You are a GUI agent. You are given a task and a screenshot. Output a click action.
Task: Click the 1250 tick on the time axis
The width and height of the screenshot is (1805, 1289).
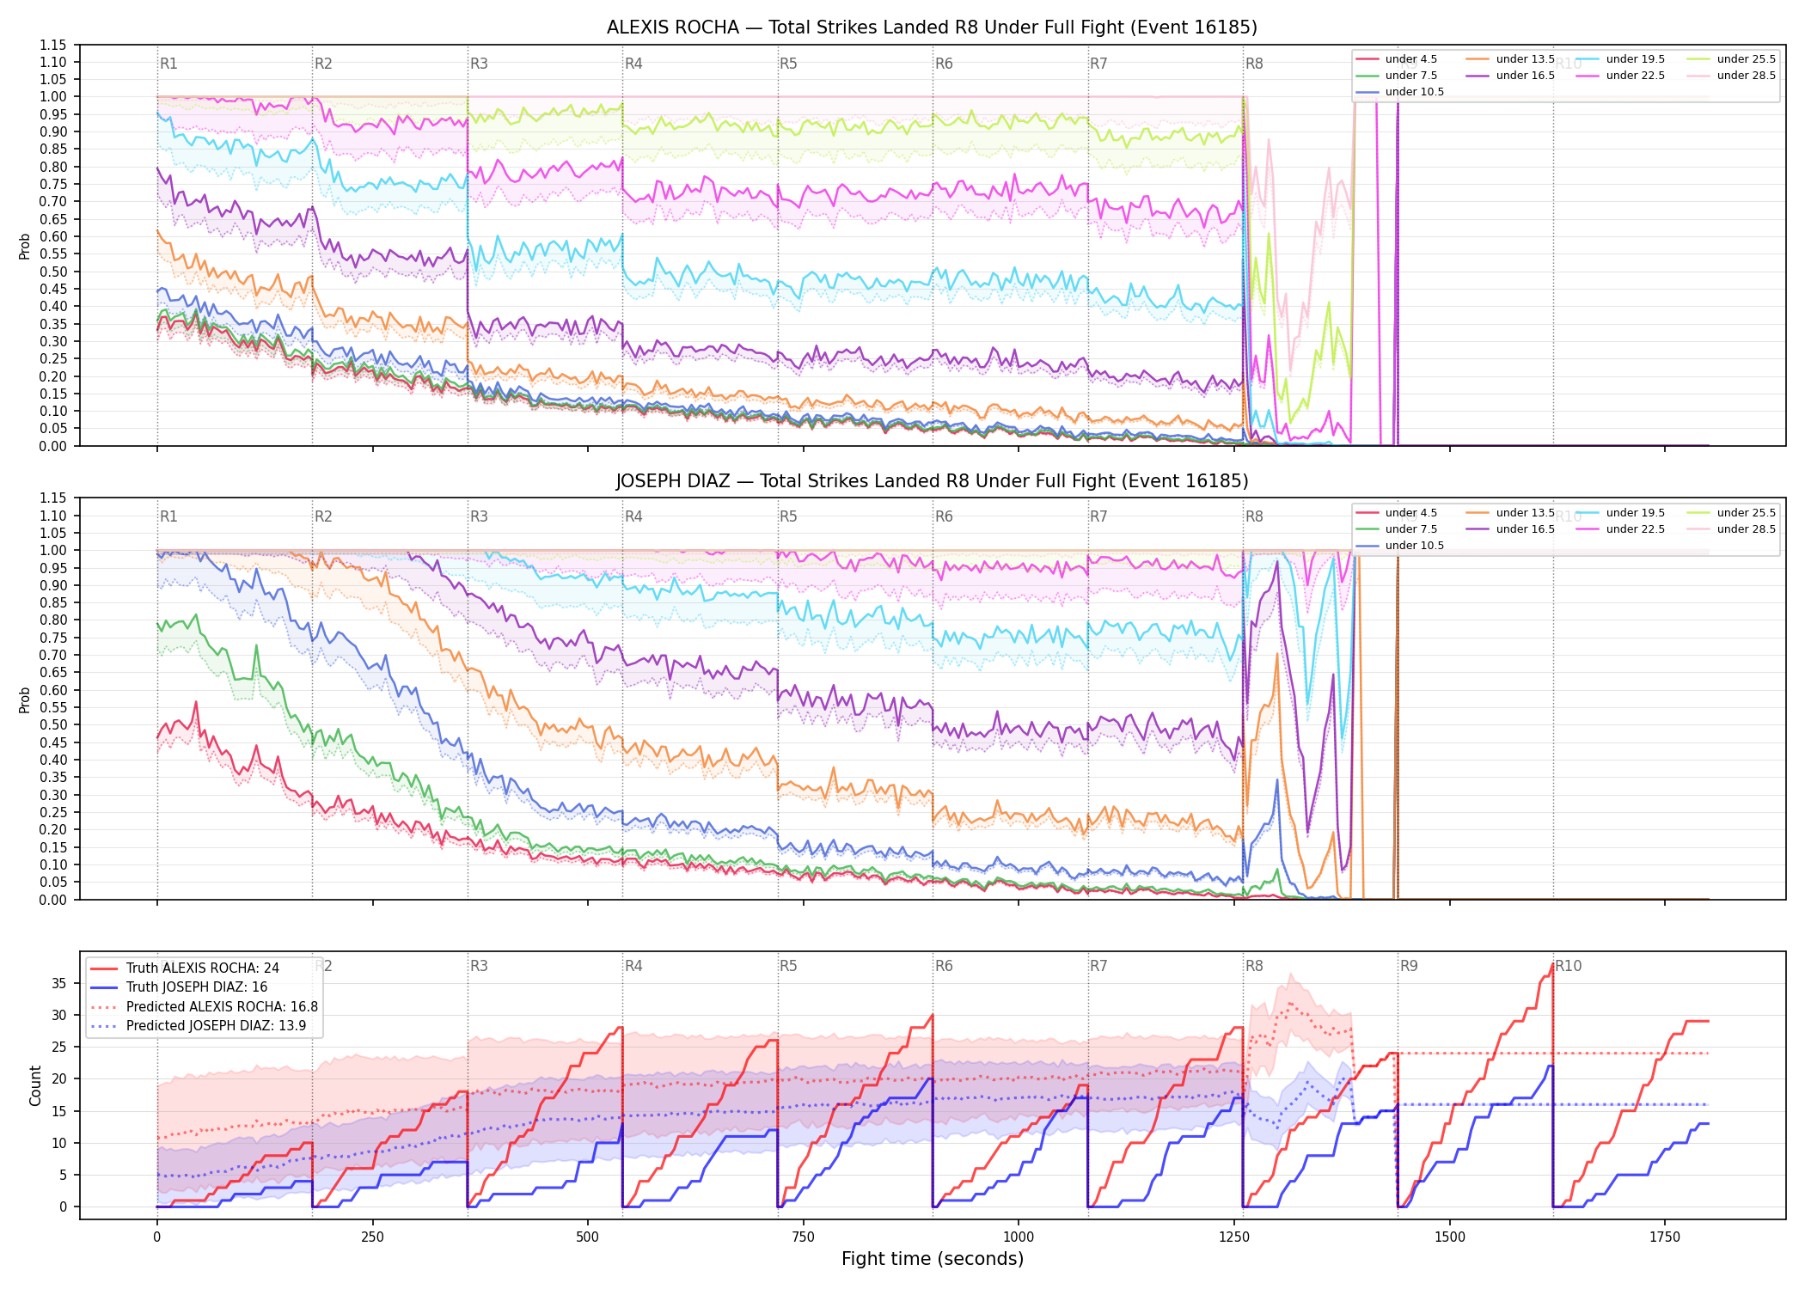(x=1234, y=1237)
